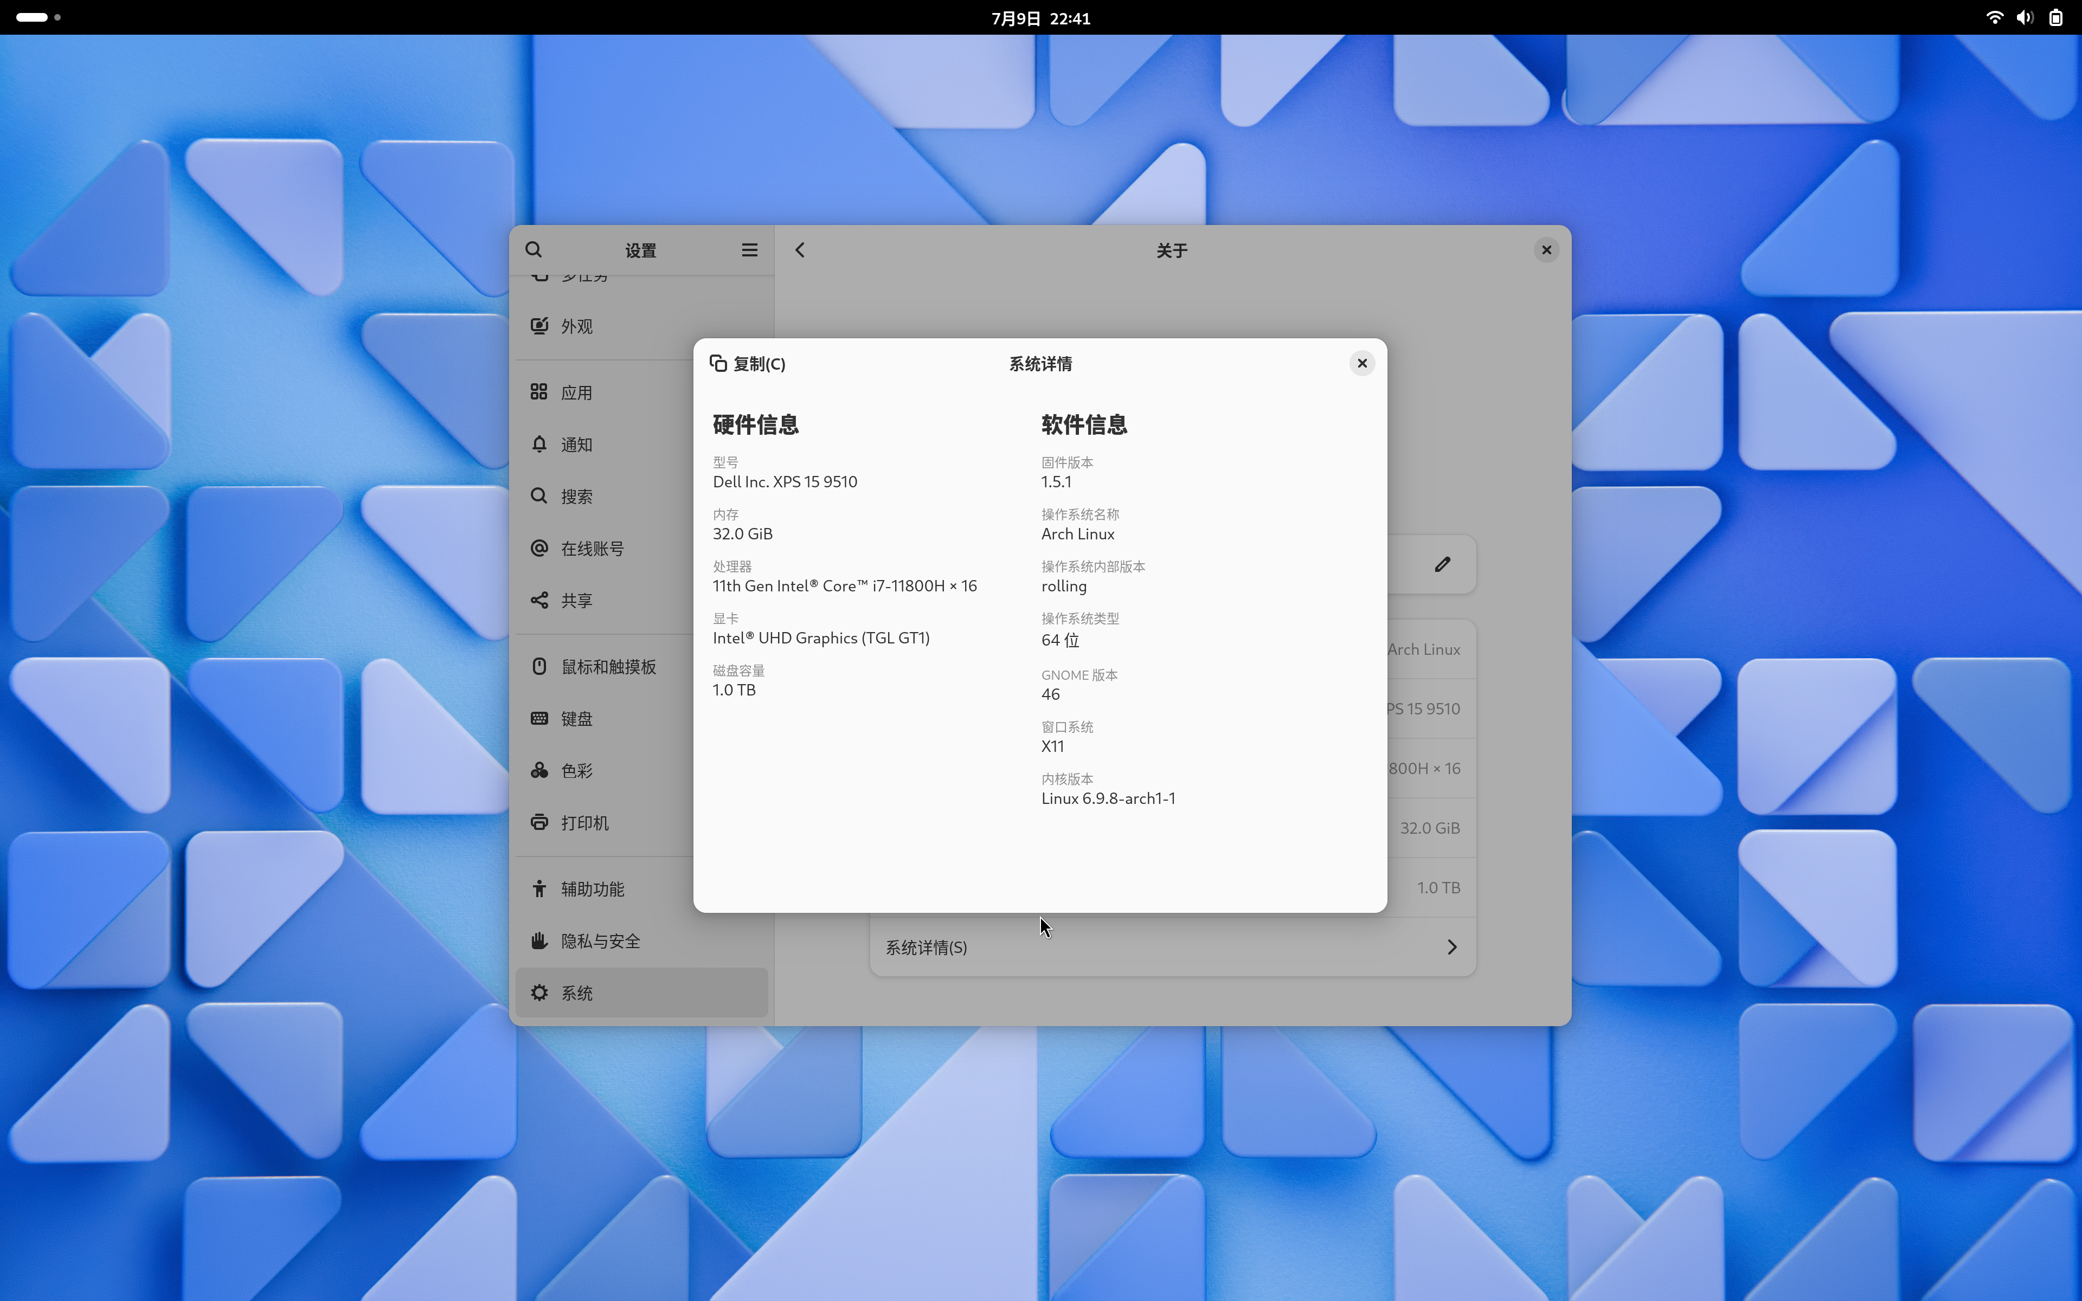Open the clock 7月9日 22:41
The height and width of the screenshot is (1301, 2082).
pos(1041,18)
